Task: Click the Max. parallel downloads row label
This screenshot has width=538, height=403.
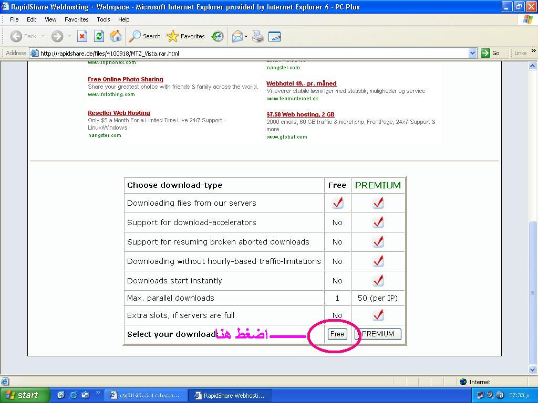Action: 171,298
